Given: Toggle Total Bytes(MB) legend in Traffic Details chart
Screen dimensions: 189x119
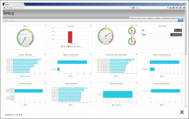Looking at the screenshot, I should click(25, 76).
